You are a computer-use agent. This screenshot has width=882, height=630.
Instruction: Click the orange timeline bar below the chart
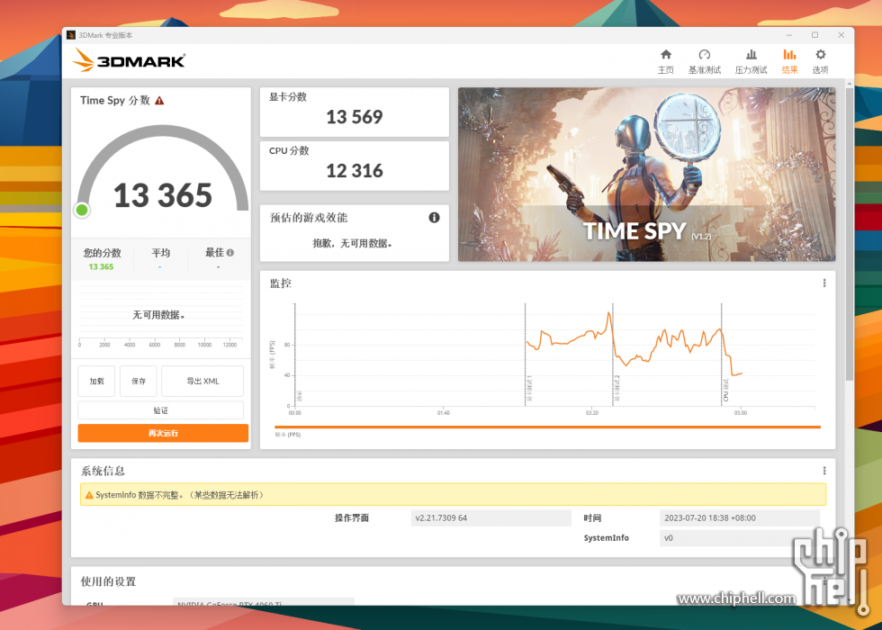point(547,427)
